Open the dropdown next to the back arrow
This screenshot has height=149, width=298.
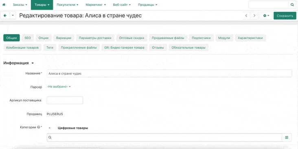tap(13, 15)
